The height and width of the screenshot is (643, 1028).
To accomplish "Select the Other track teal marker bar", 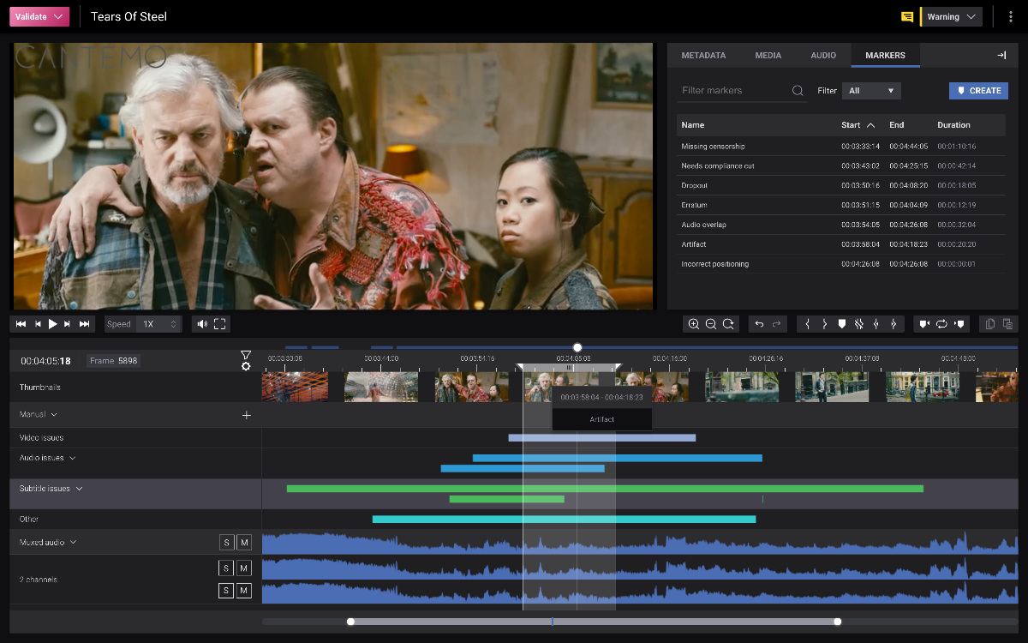I will click(x=564, y=520).
